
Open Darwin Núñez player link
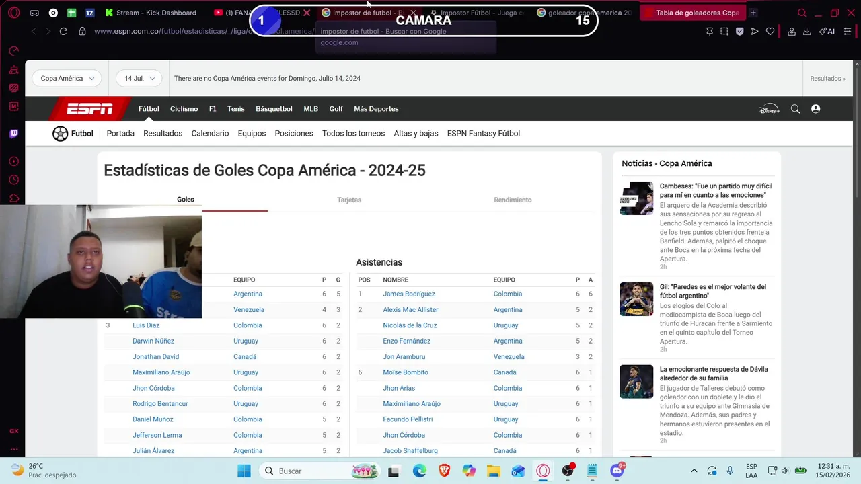[153, 341]
